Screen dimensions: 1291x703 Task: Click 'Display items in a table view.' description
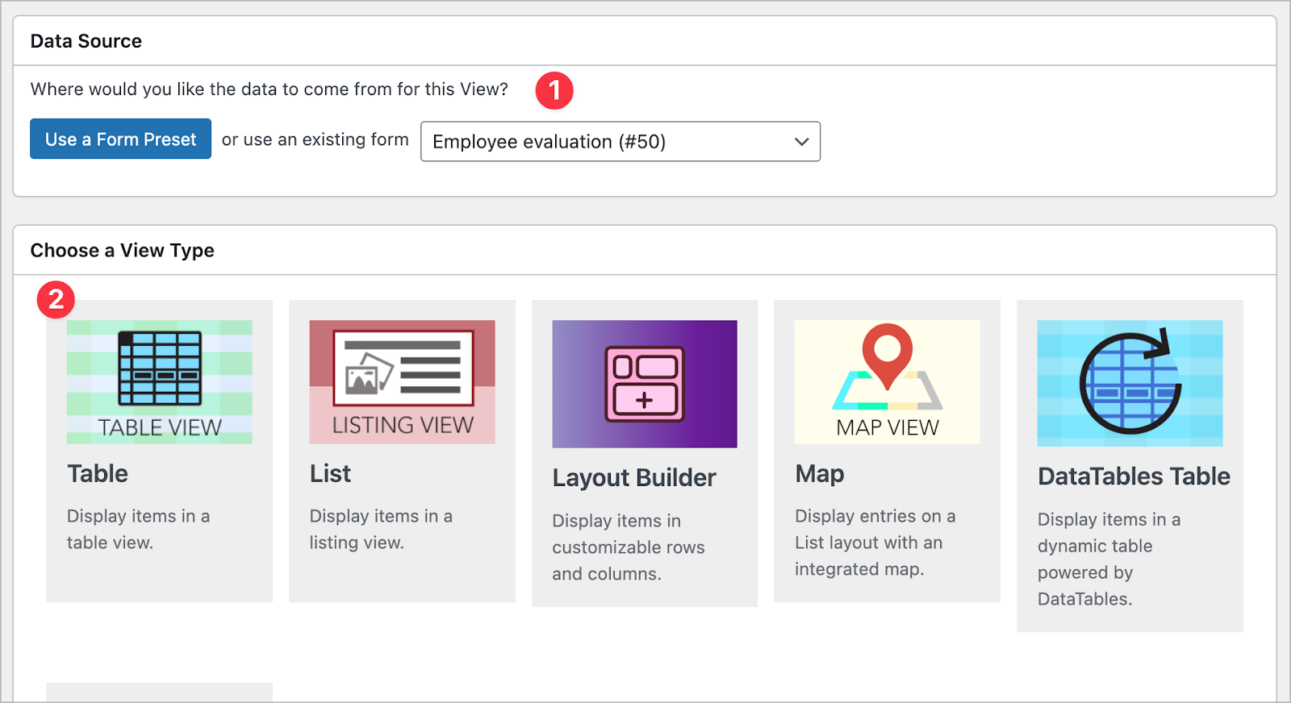click(138, 529)
